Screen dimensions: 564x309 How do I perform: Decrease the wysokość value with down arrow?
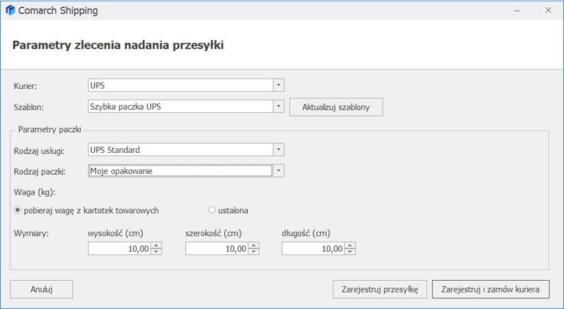point(156,252)
